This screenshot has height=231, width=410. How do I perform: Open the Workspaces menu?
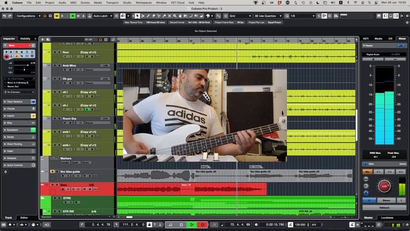143,3
